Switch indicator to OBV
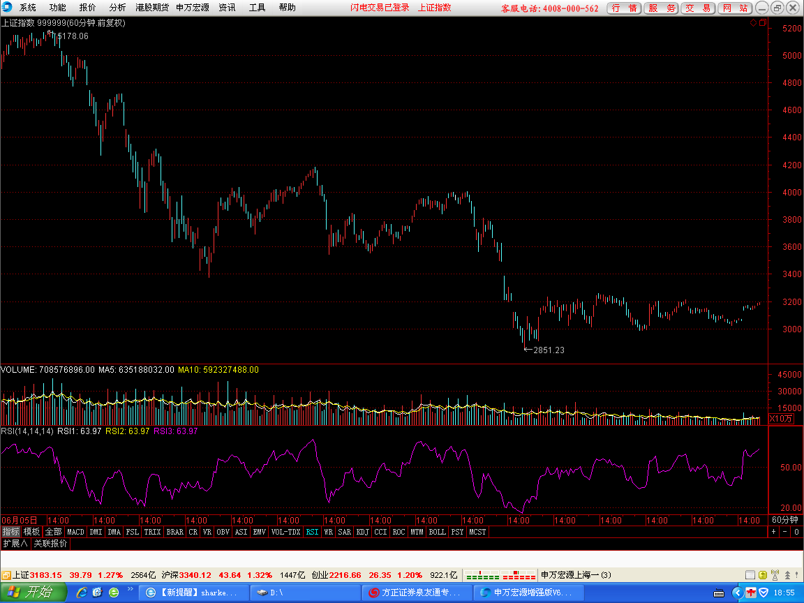The width and height of the screenshot is (804, 603). click(x=223, y=532)
